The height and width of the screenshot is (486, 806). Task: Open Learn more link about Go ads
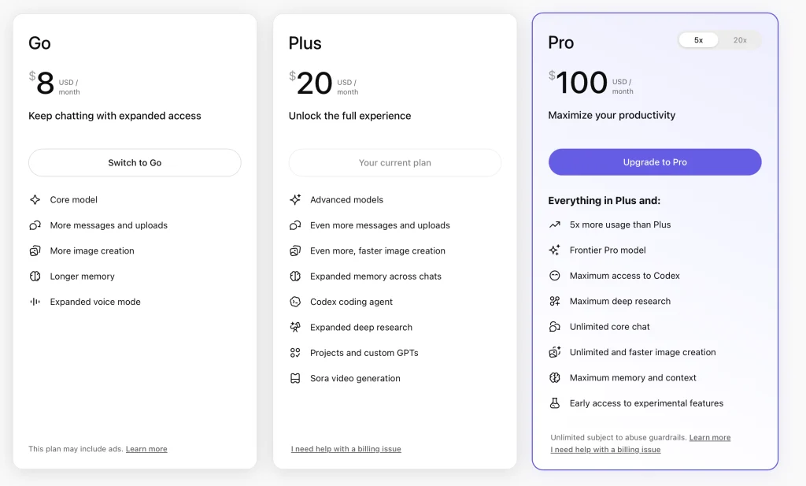[146, 449]
